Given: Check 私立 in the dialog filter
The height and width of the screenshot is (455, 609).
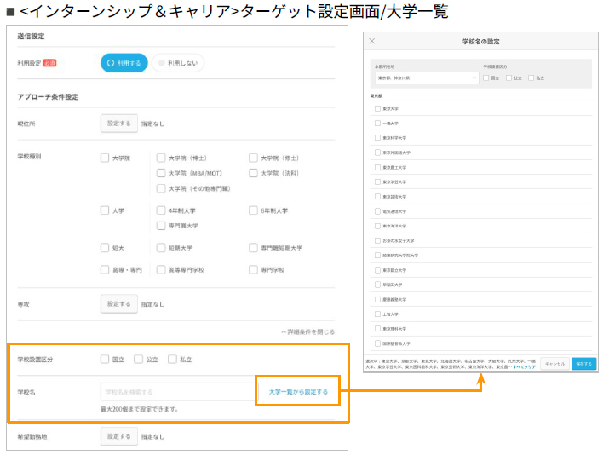Looking at the screenshot, I should [x=531, y=78].
